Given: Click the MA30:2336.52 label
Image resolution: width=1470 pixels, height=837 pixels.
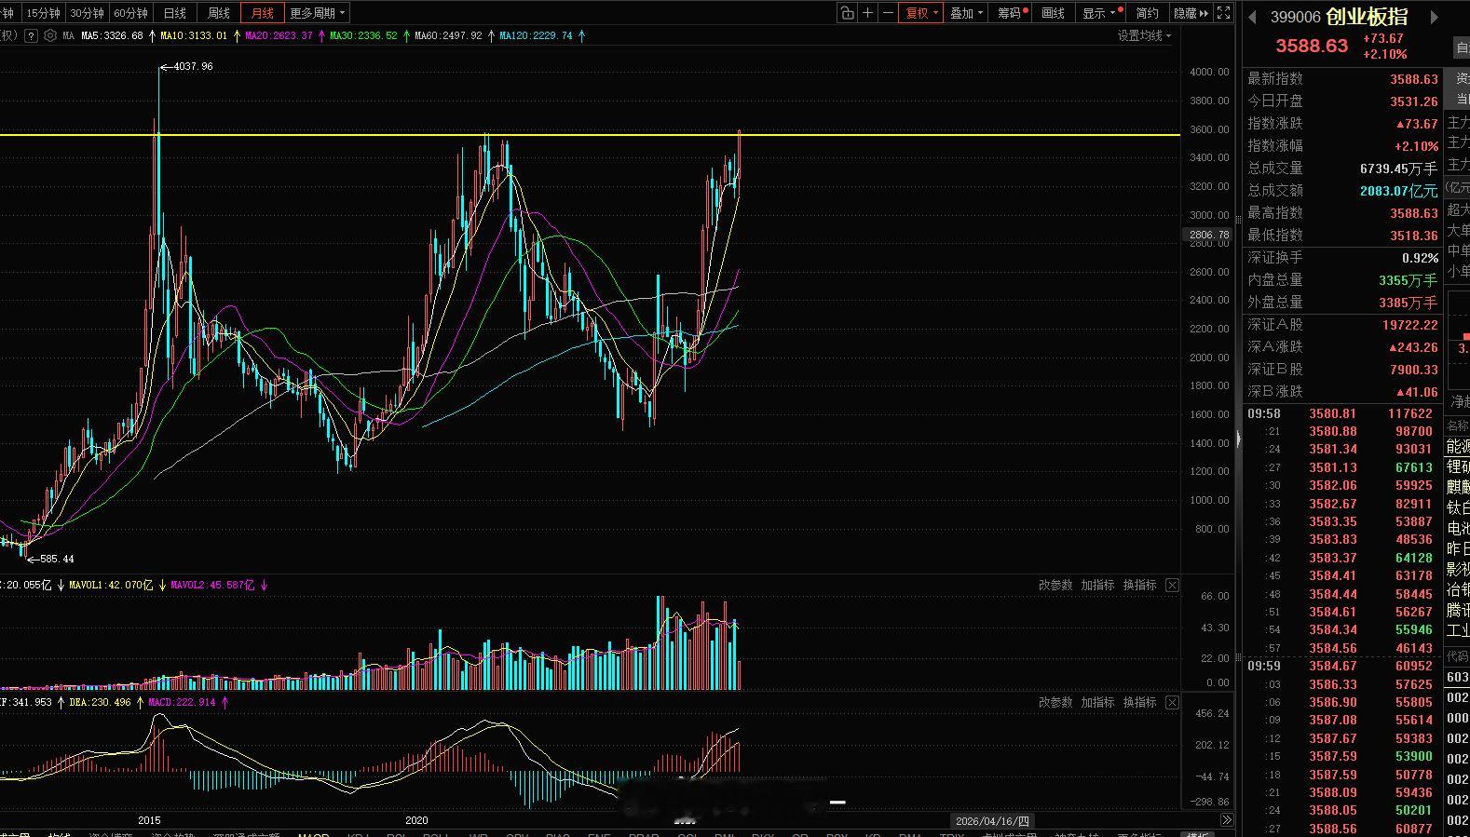Looking at the screenshot, I should coord(363,35).
